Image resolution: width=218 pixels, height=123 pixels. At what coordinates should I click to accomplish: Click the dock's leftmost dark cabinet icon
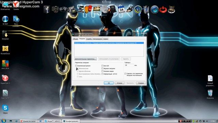[47, 9]
